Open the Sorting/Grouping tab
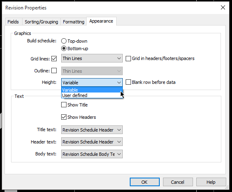This screenshot has height=192, width=232. (41, 22)
